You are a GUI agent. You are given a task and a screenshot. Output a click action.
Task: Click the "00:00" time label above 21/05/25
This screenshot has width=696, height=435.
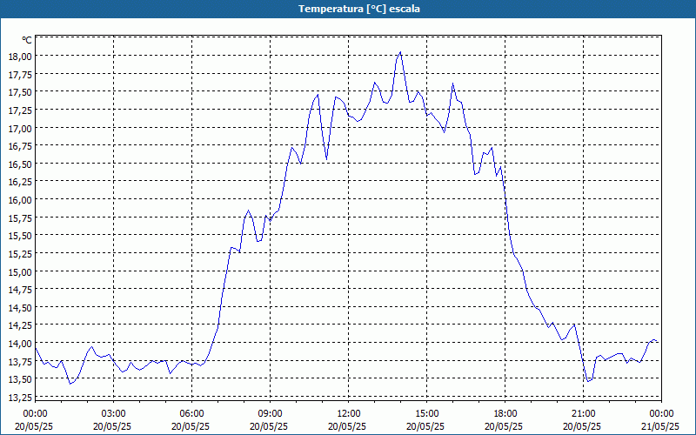pyautogui.click(x=661, y=414)
